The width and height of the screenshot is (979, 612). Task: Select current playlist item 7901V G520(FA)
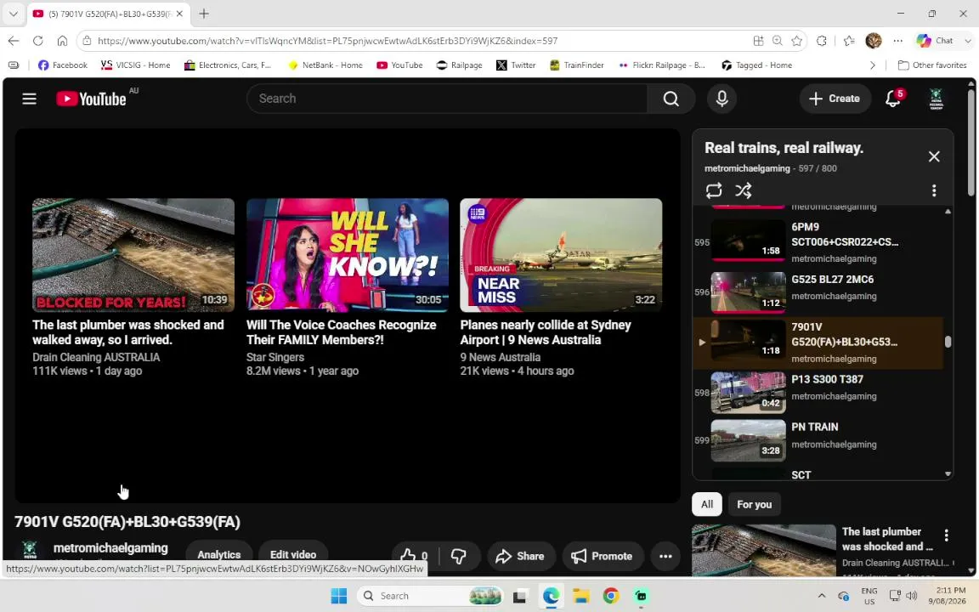point(818,343)
